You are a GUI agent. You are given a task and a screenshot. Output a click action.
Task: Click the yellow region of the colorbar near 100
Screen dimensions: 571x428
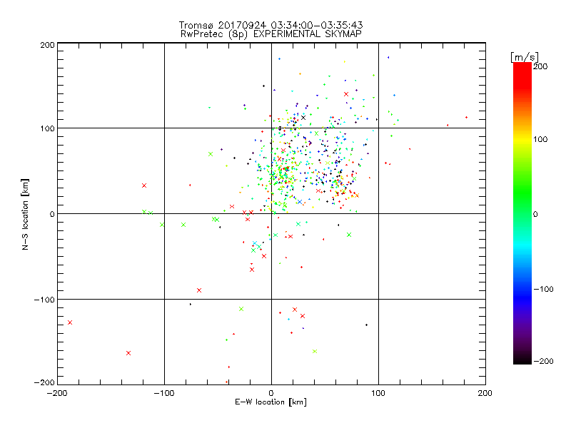(x=522, y=139)
